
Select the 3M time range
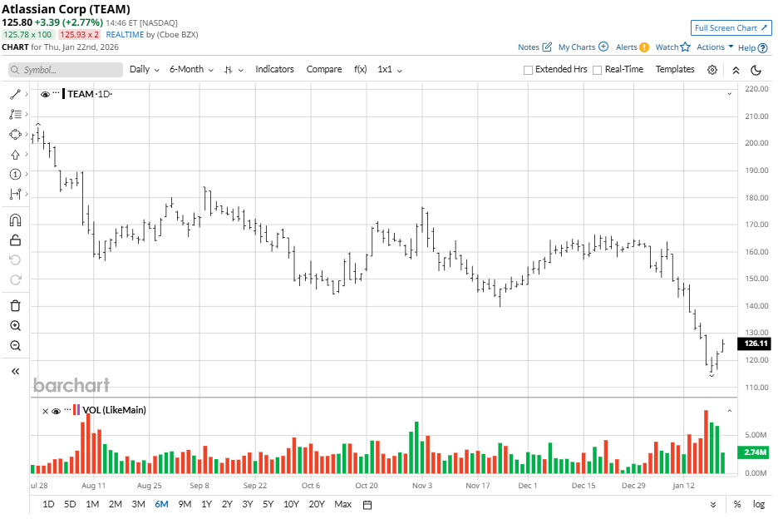click(139, 505)
